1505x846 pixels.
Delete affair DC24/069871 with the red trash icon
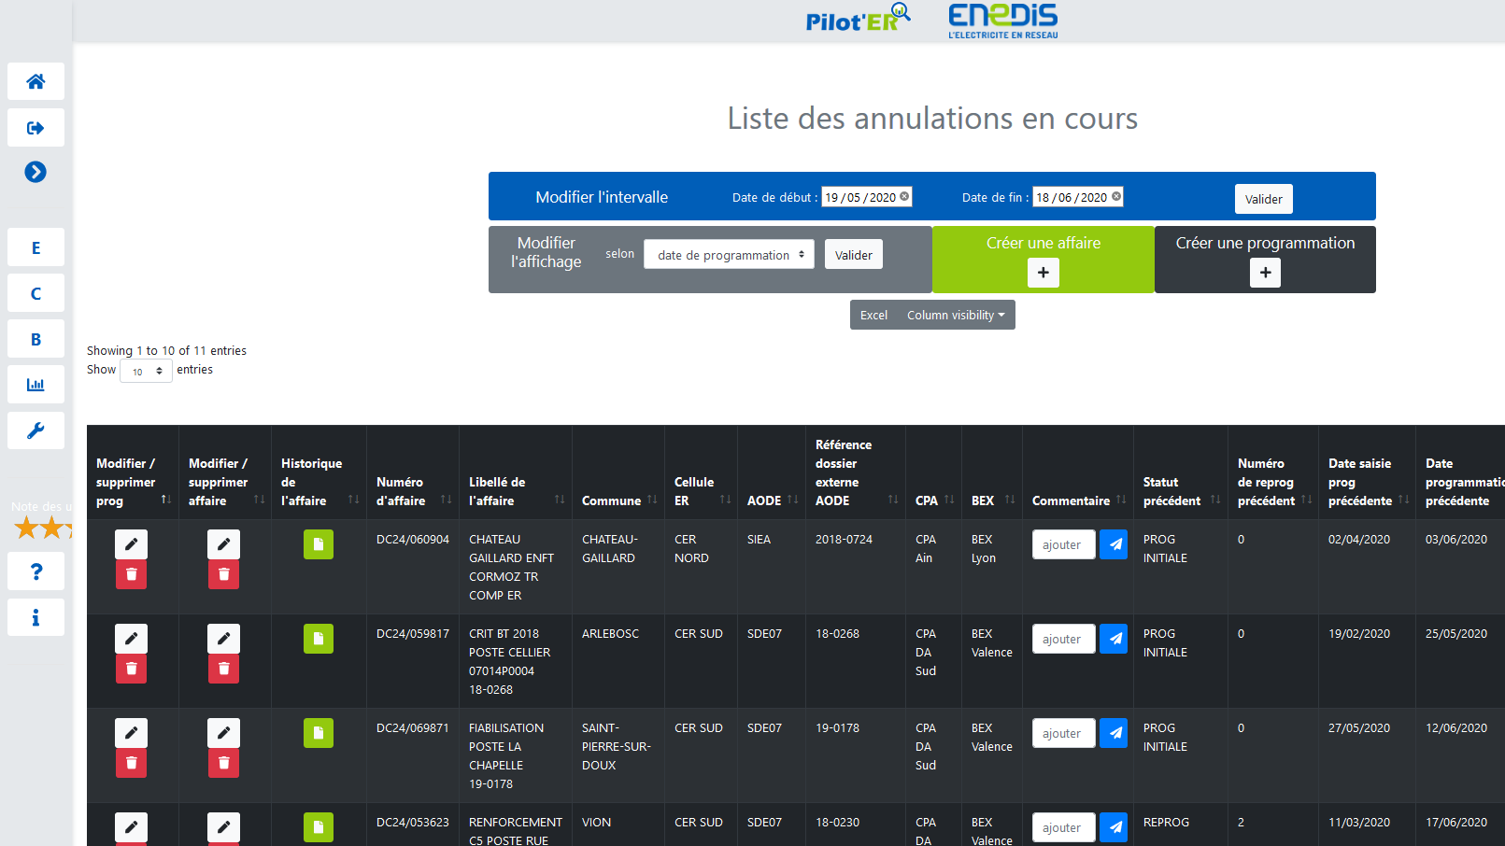point(223,763)
